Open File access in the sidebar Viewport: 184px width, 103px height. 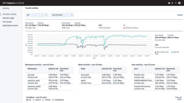tap(7, 22)
